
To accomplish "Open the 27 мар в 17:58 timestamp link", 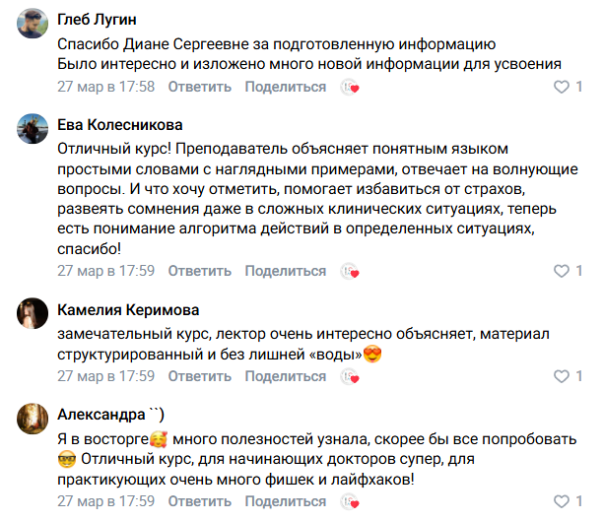I will [x=106, y=88].
